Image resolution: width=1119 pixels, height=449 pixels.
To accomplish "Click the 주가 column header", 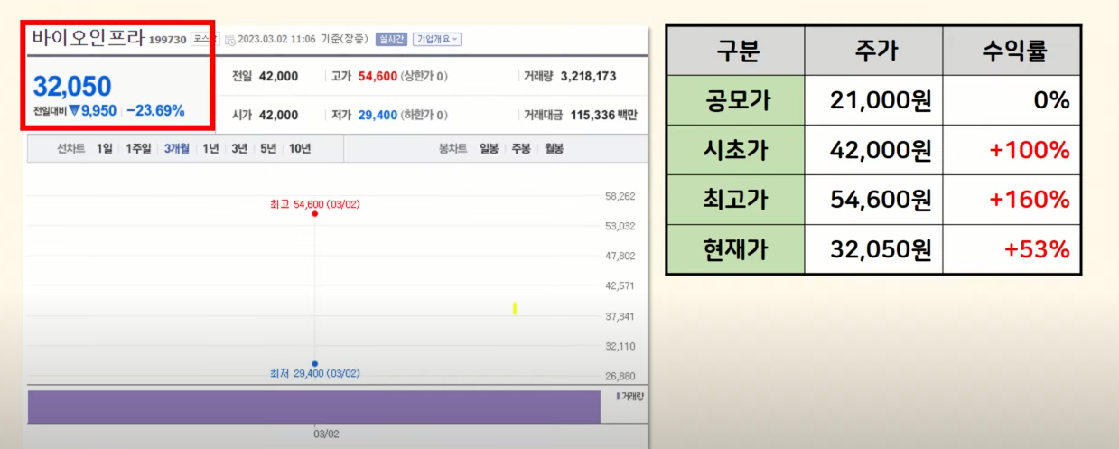I will click(x=874, y=51).
